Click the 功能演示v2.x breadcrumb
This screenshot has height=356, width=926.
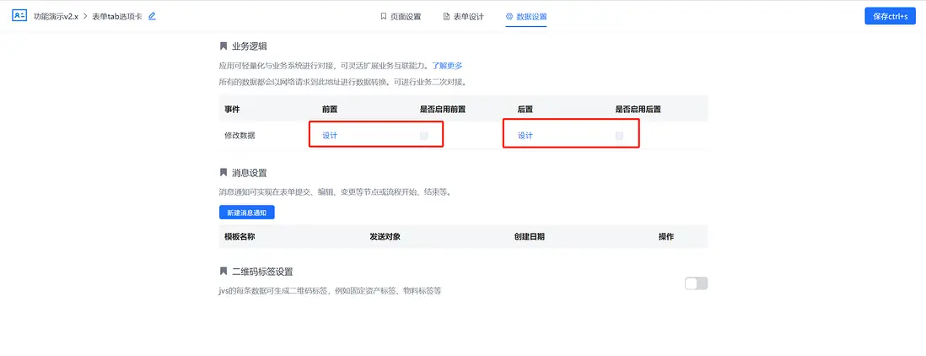click(x=57, y=17)
